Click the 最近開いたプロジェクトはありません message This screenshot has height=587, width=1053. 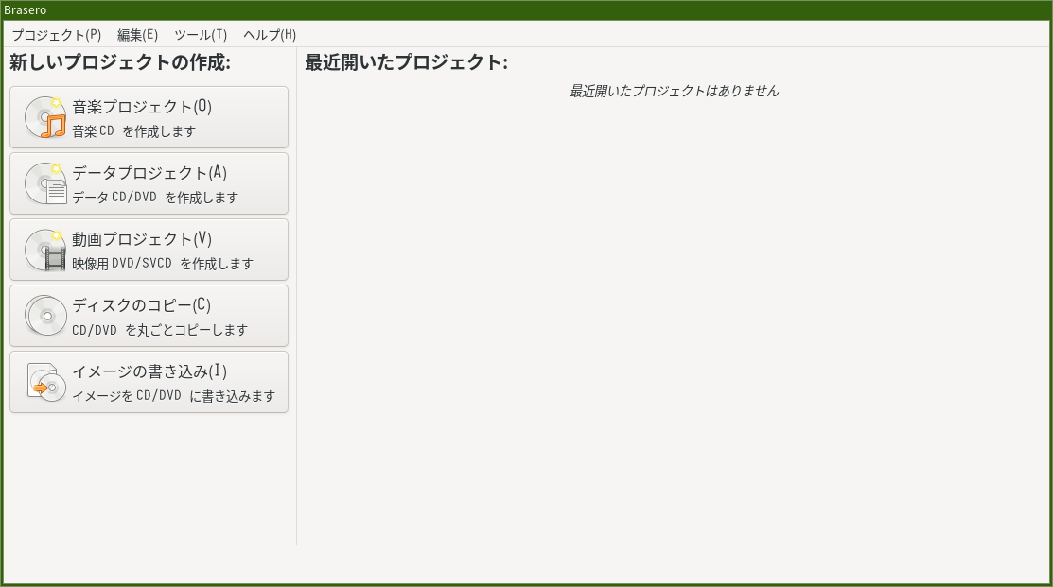pos(673,91)
